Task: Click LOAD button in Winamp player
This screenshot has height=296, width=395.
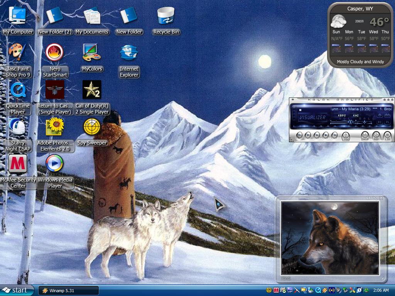Action: 346,136
